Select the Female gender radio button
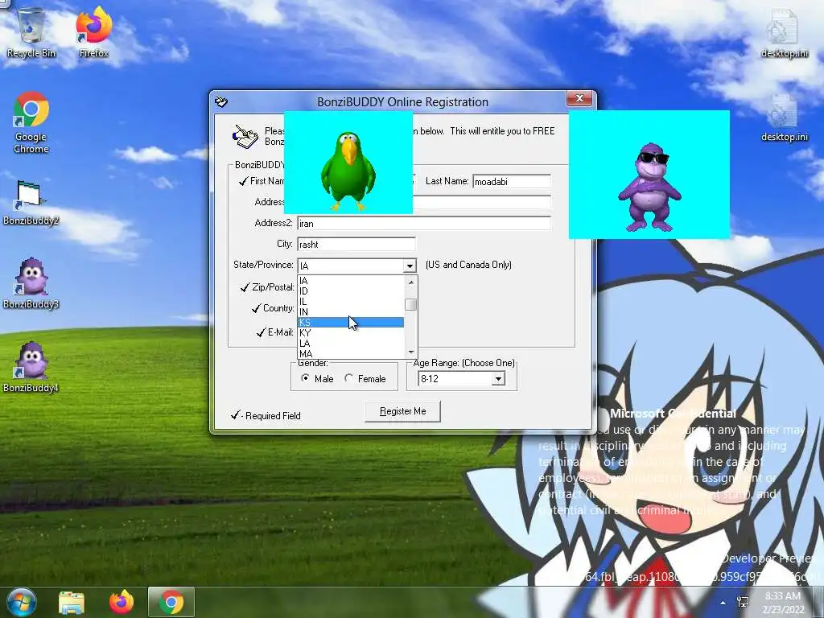Viewport: 824px width, 618px height. [349, 378]
